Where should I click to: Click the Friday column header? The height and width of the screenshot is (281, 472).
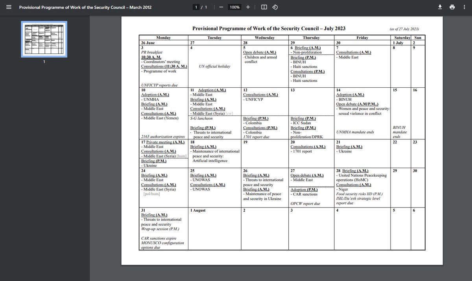point(362,38)
